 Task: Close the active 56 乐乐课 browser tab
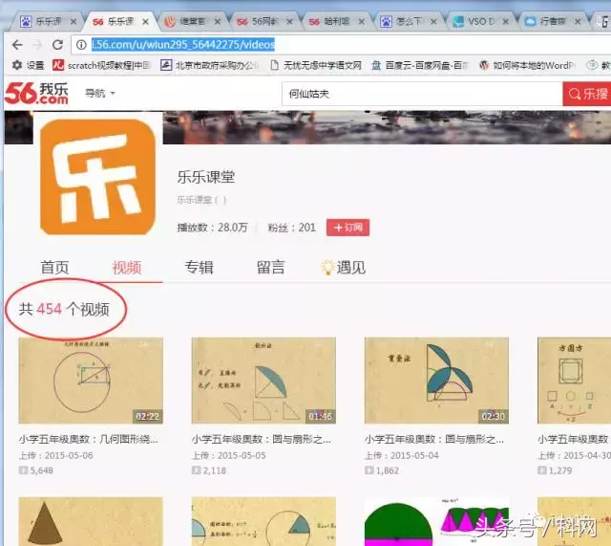[x=145, y=22]
